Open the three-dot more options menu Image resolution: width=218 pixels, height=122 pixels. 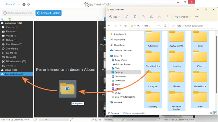coord(196,17)
